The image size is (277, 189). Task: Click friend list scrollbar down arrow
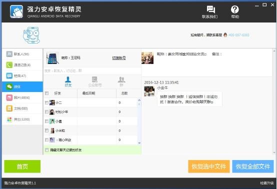pyautogui.click(x=139, y=143)
